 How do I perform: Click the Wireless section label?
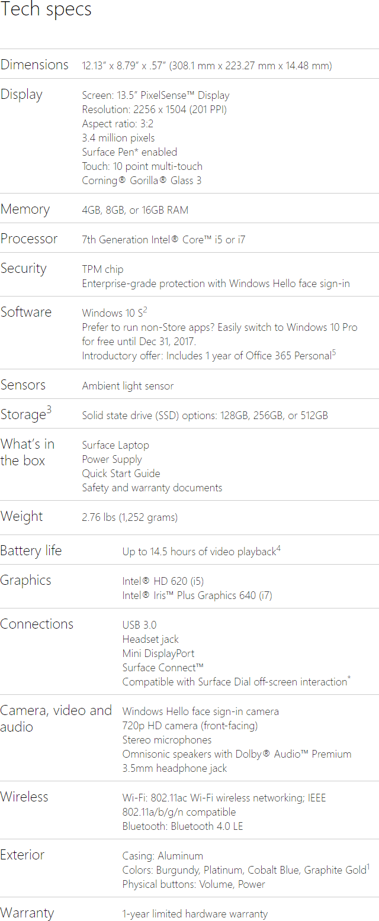pos(24,797)
